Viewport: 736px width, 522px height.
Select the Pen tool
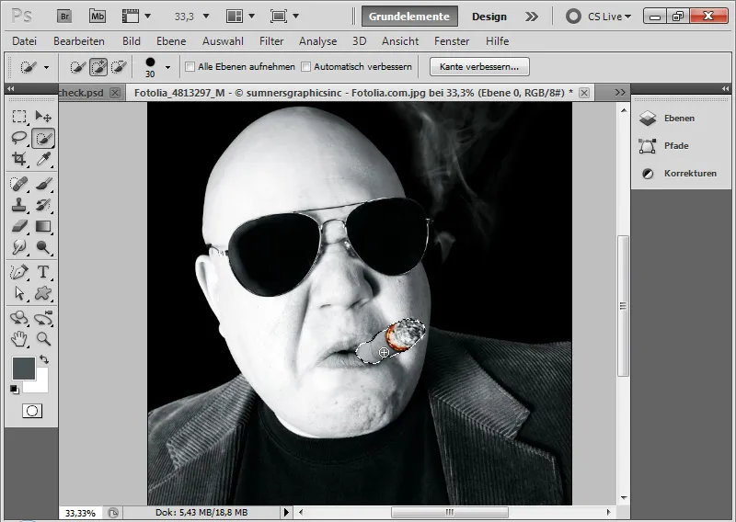(x=19, y=271)
